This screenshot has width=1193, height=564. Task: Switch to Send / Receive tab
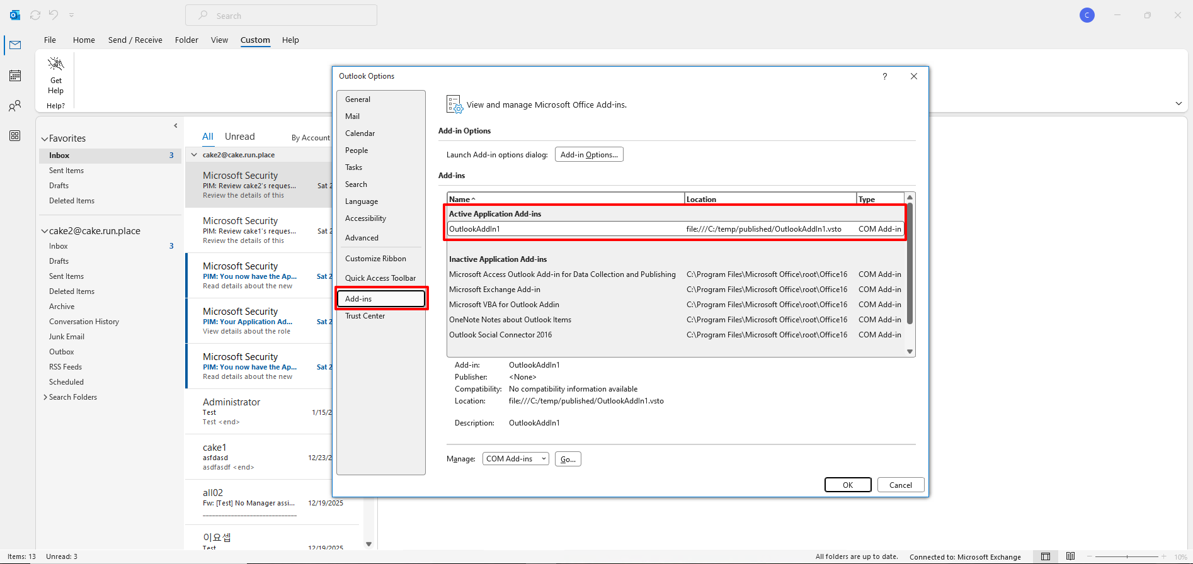(x=135, y=40)
